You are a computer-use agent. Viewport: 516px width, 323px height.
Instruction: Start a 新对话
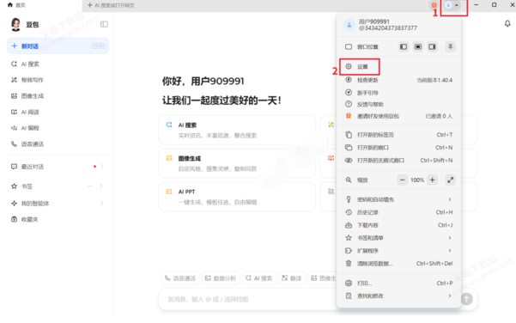(58, 46)
